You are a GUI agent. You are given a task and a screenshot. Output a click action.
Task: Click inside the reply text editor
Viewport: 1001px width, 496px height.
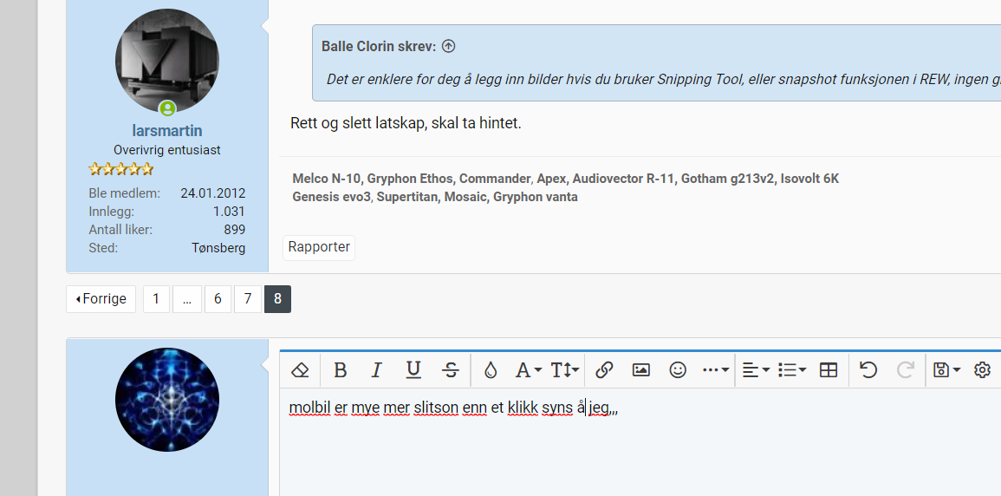click(640, 441)
